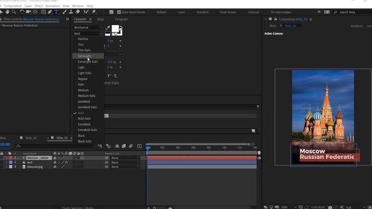Toggle the Auto-Open Panels checkbox
This screenshot has width=372, height=209.
pyautogui.click(x=119, y=12)
